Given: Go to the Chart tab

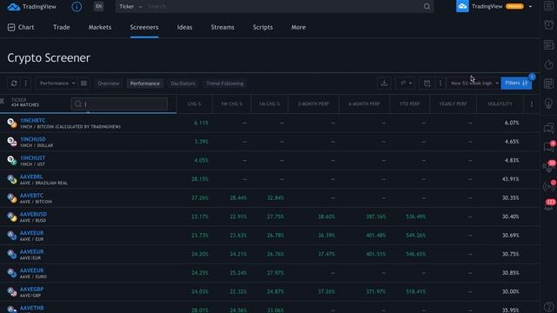Looking at the screenshot, I should 21,27.
